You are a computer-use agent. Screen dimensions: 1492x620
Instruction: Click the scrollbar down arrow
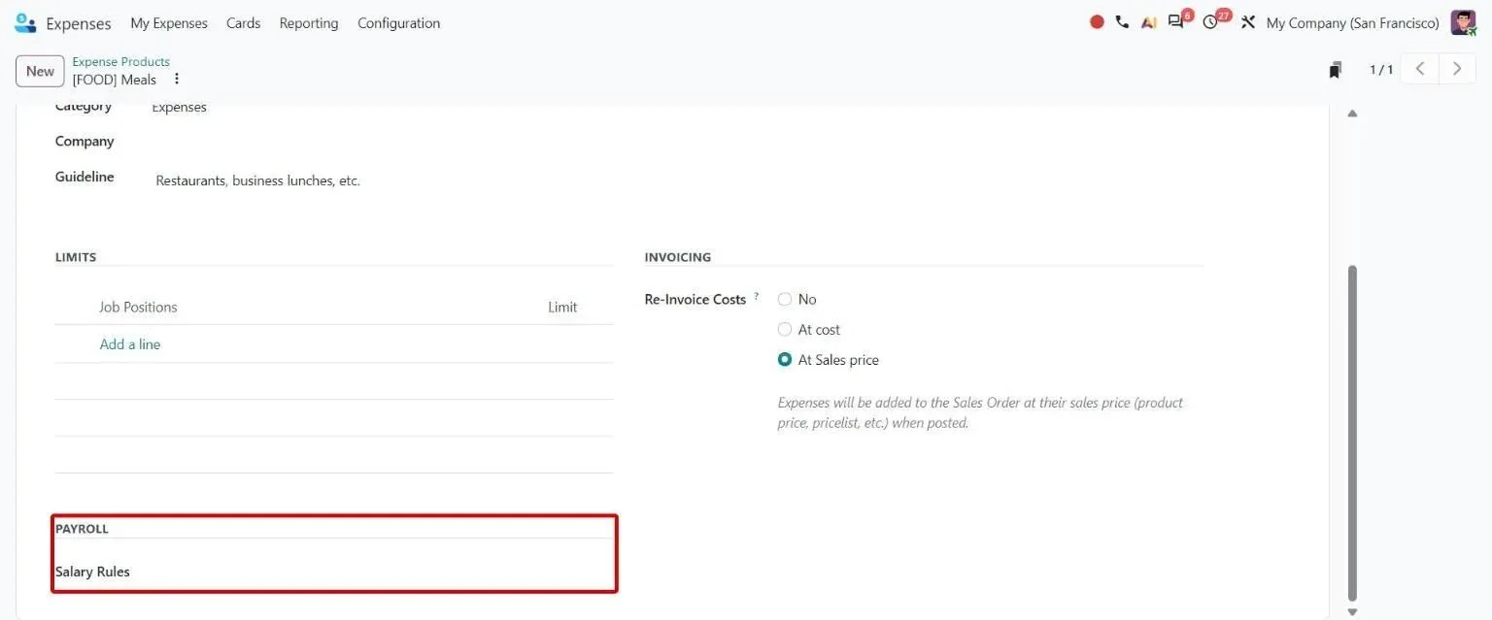point(1352,612)
